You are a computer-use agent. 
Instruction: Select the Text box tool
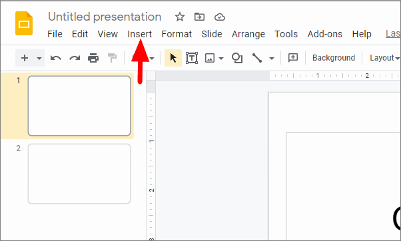pos(192,58)
